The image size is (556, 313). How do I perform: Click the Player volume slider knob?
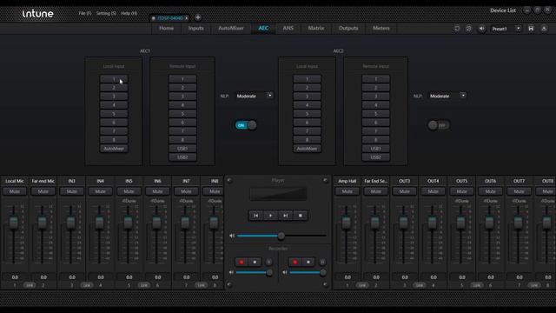pyautogui.click(x=281, y=236)
